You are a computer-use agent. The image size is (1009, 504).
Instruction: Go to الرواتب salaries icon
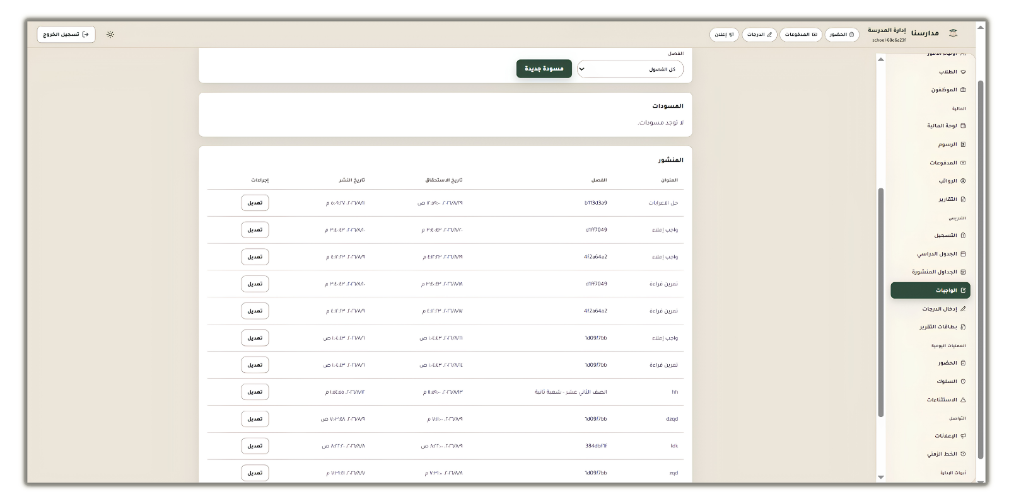tap(963, 181)
